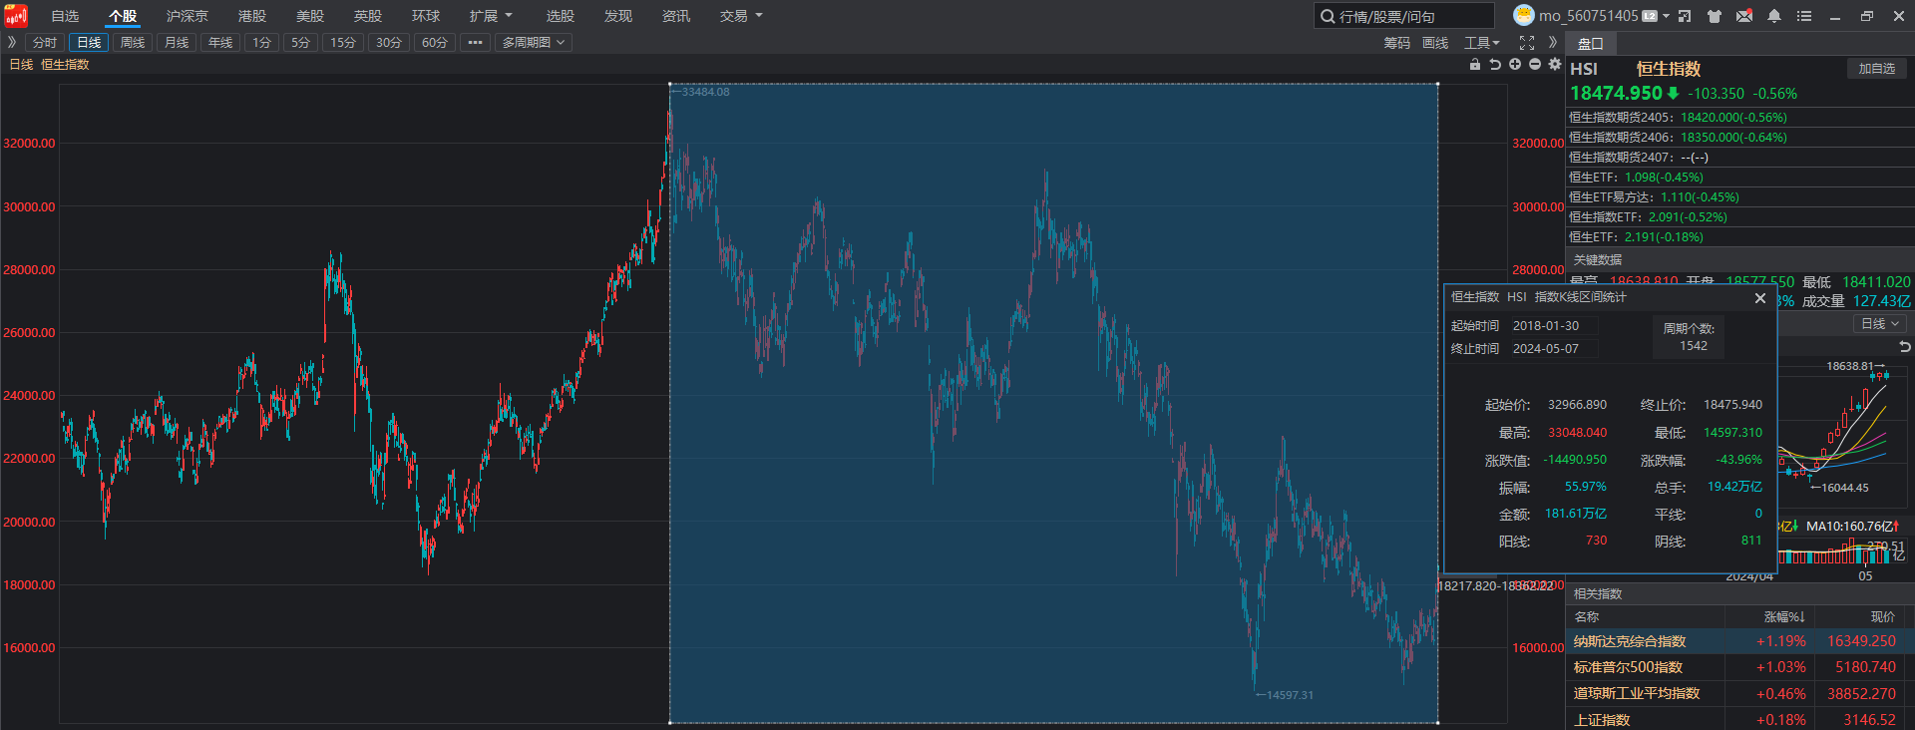This screenshot has height=730, width=1915.
Task: Open the 日线 dropdown in mini chart
Action: pos(1880,324)
